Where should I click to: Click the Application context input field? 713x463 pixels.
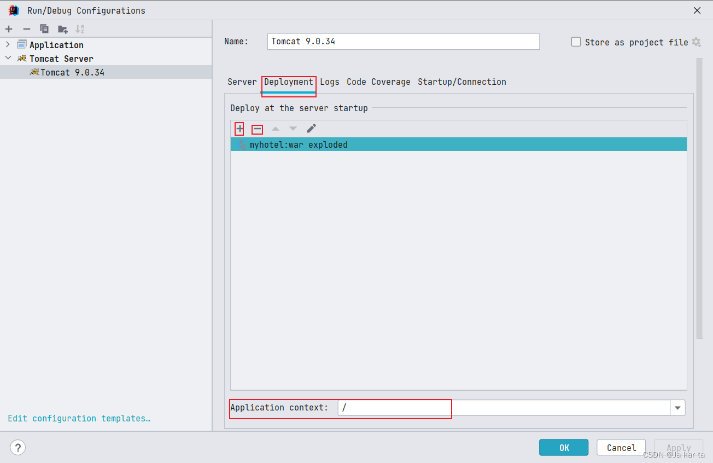coord(504,408)
